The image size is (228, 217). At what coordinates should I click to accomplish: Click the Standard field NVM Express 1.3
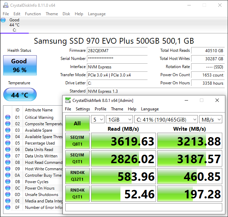pos(156,91)
